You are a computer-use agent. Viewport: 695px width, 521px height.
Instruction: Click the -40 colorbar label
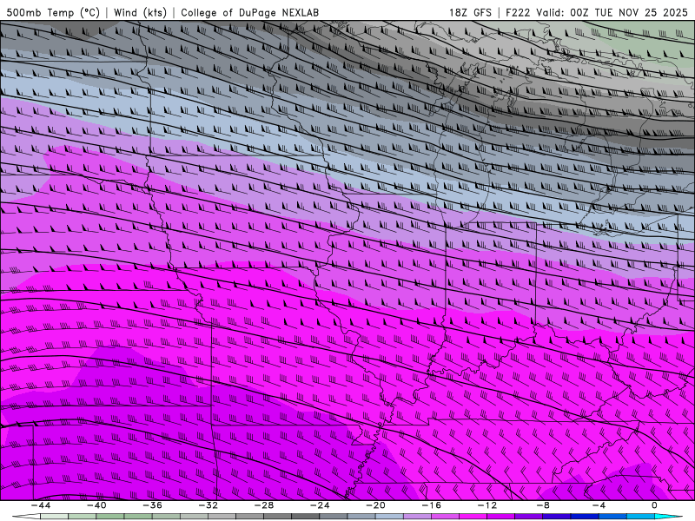(96, 505)
